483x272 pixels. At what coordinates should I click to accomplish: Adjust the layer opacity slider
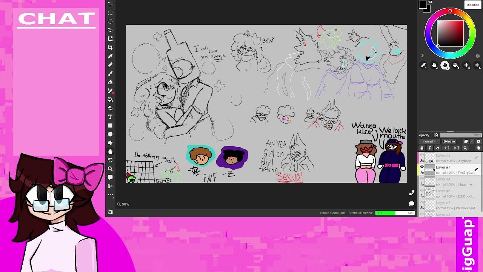click(460, 135)
